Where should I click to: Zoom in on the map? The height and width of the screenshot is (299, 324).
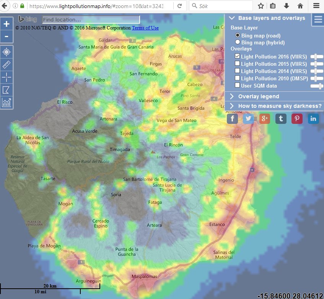click(7, 24)
